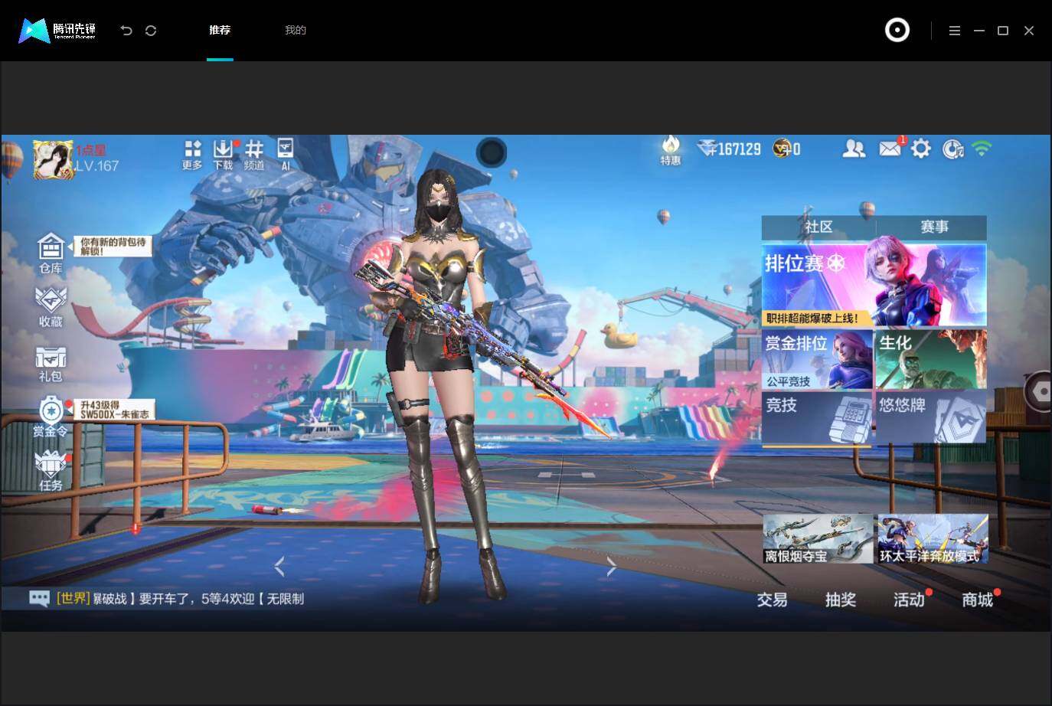Click the 世界 chat message text
Image resolution: width=1052 pixels, height=706 pixels.
(x=180, y=599)
